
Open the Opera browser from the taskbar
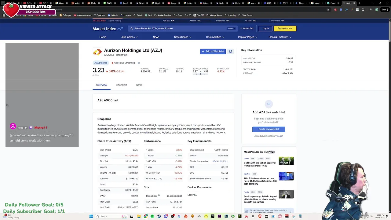(280, 216)
